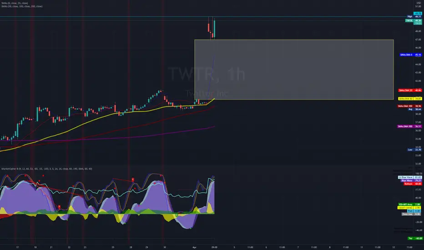Click the red R divergence marker near 28
The image size is (424, 250).
[133, 180]
